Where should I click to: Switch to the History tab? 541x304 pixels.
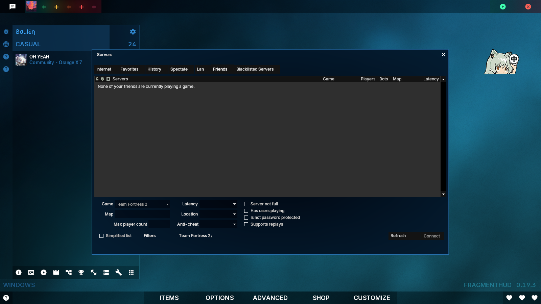[154, 69]
